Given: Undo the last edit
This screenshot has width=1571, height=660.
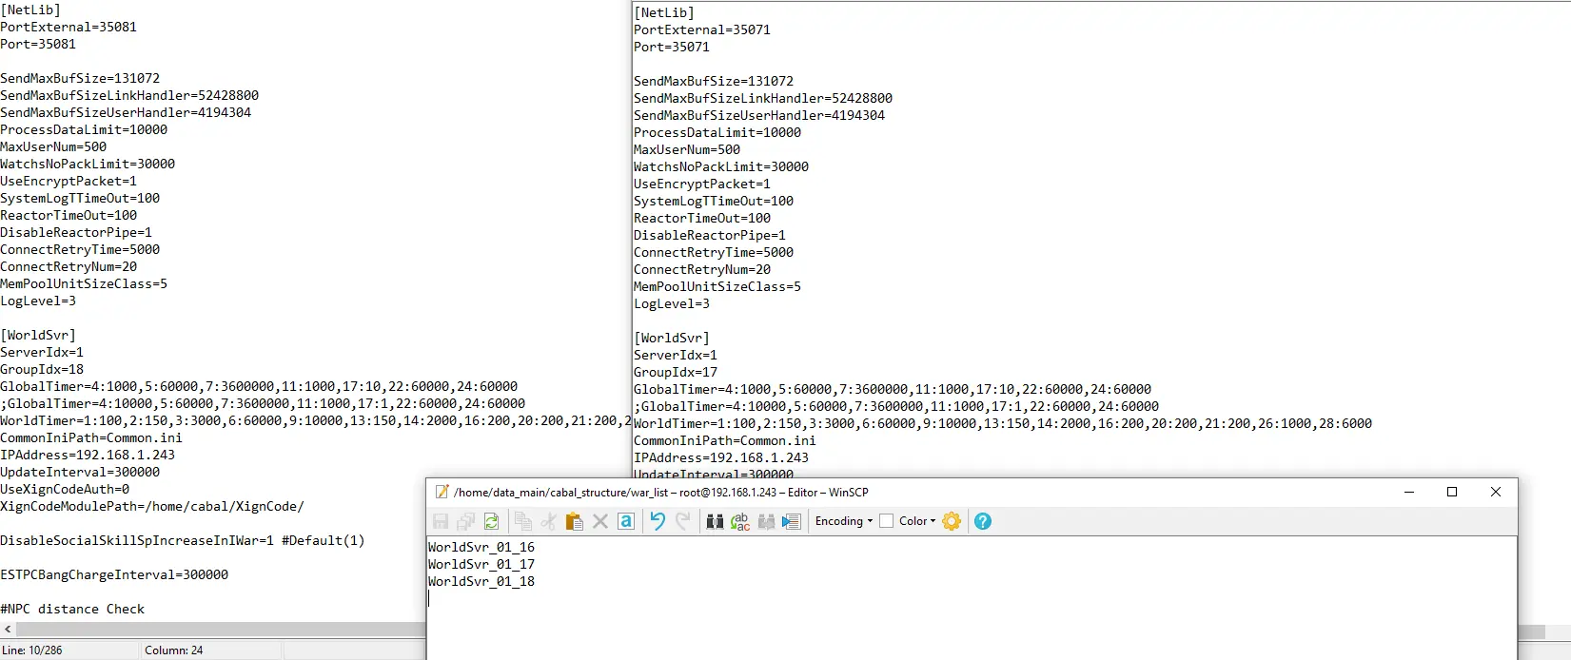Looking at the screenshot, I should click(658, 521).
